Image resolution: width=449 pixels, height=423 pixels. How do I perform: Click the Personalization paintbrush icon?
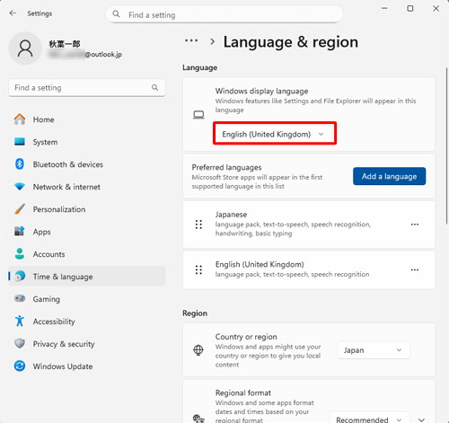(x=20, y=209)
